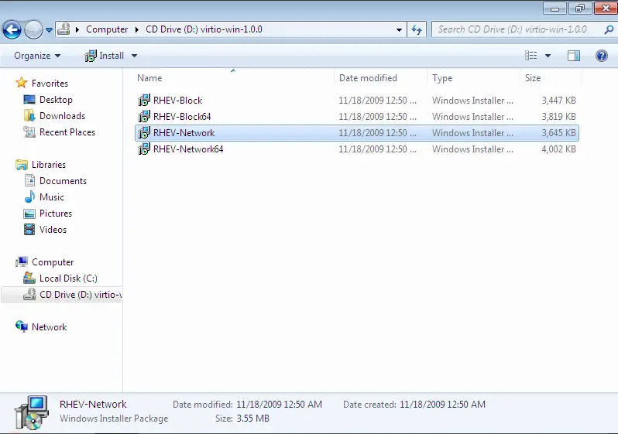Click the Local Disk (C:) drive icon
The height and width of the screenshot is (434, 618).
[30, 279]
